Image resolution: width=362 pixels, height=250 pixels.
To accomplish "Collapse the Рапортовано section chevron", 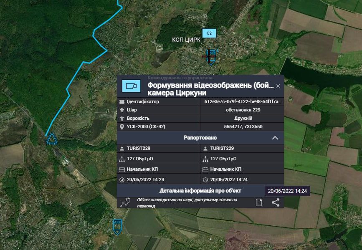I will click(x=275, y=138).
